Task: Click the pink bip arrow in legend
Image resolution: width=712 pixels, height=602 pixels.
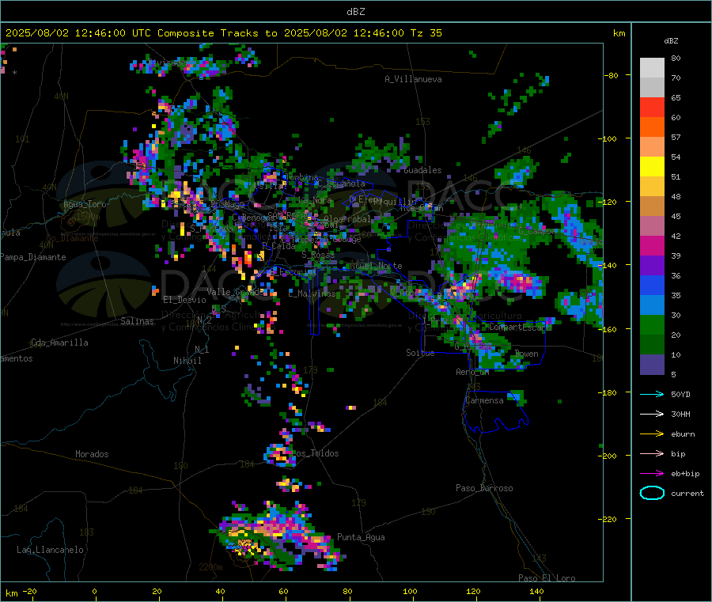Action: coord(652,453)
